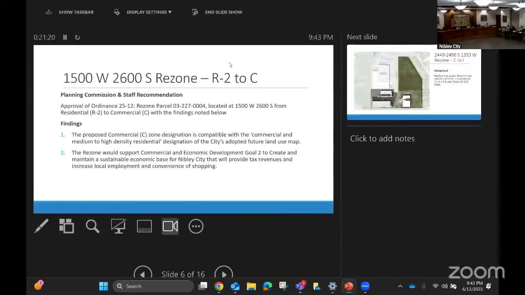This screenshot has height=295, width=525.
Task: Pause the presentation timer
Action: coord(65,37)
